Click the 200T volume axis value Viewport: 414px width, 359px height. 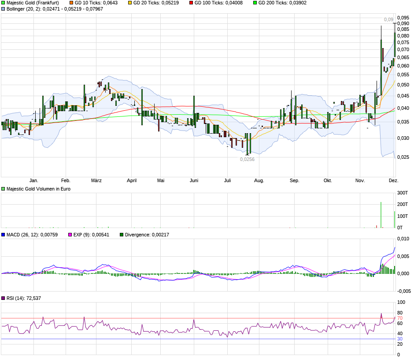[403, 204]
